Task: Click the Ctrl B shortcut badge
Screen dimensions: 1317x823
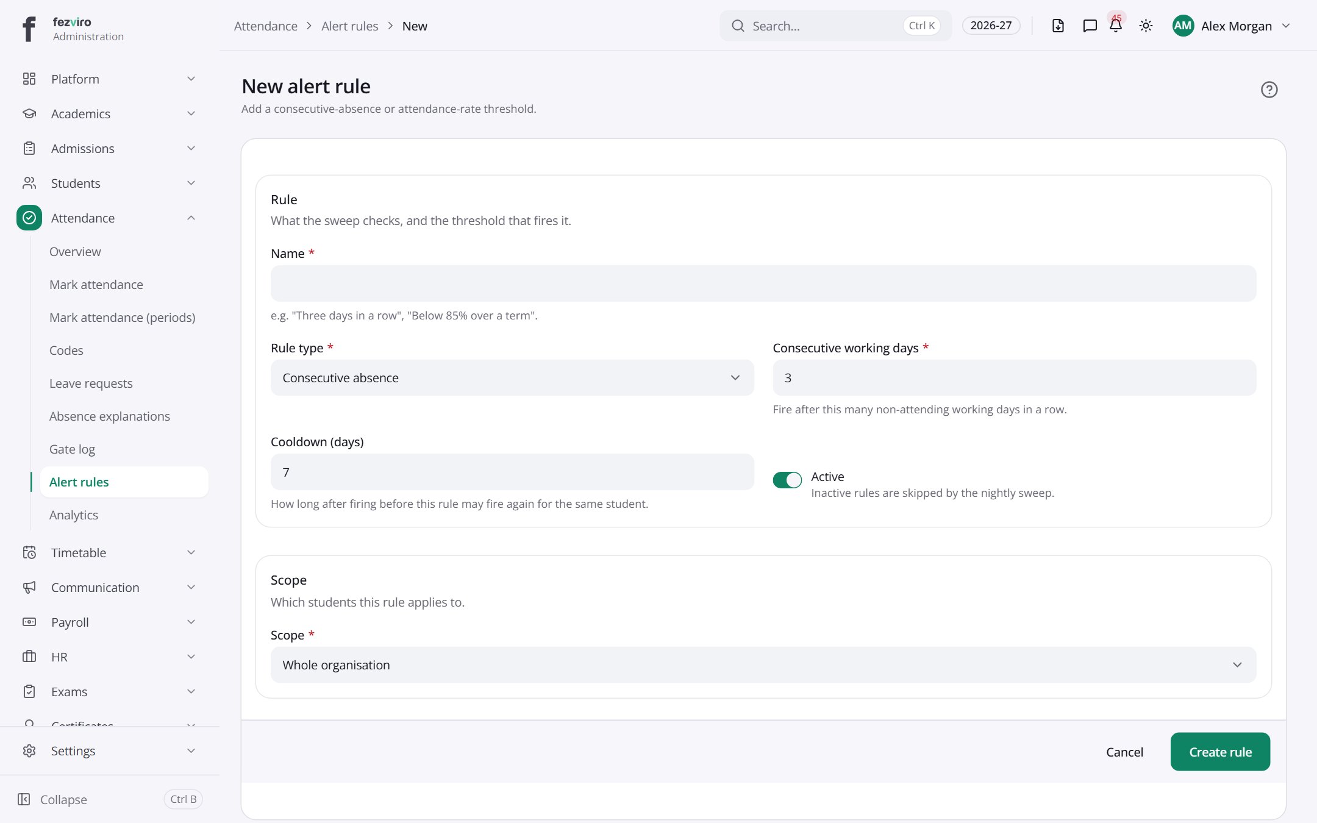Action: coord(183,799)
